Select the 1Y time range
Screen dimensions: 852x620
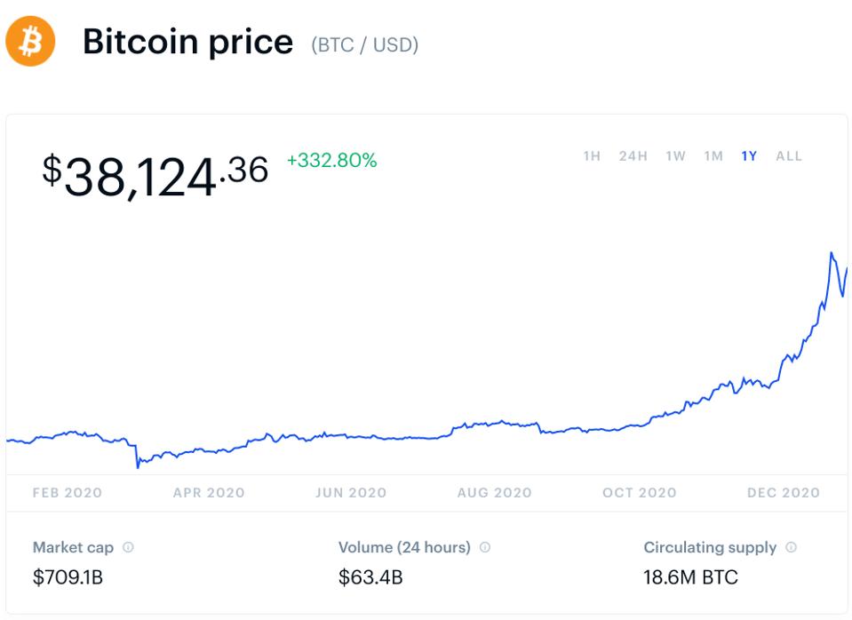749,156
